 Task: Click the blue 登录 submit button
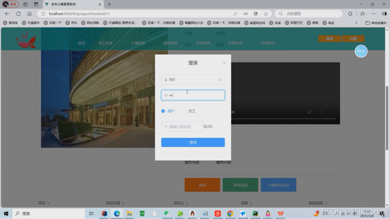[x=193, y=142]
